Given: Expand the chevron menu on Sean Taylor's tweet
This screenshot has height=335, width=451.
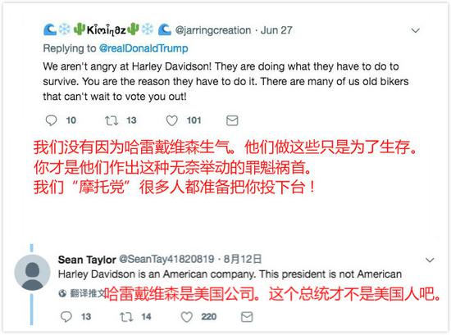Looking at the screenshot, I should click(430, 260).
